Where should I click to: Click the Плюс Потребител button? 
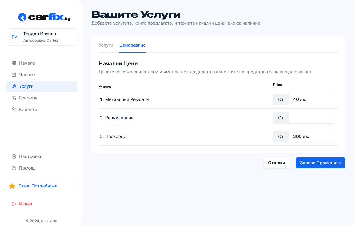[41, 186]
